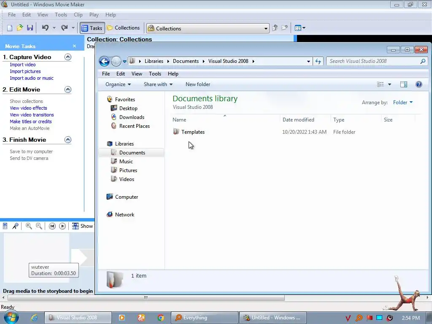Click Import audio or music link
This screenshot has width=432, height=324.
coord(32,78)
